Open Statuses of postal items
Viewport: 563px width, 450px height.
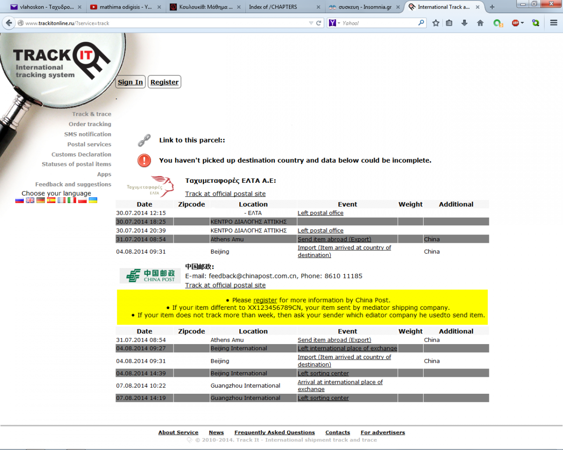click(76, 164)
